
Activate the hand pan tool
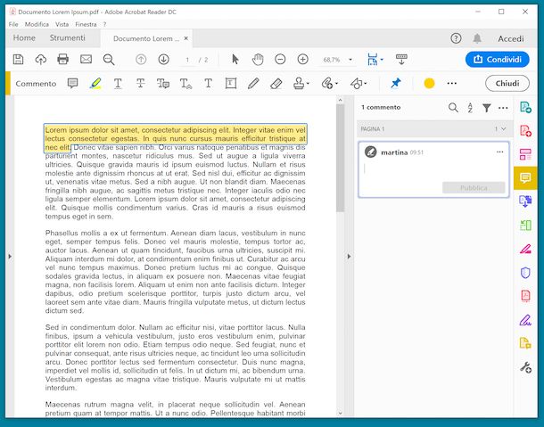coord(258,60)
